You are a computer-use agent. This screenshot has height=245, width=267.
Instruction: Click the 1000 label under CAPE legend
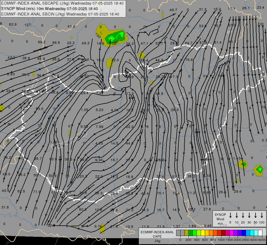221,240
